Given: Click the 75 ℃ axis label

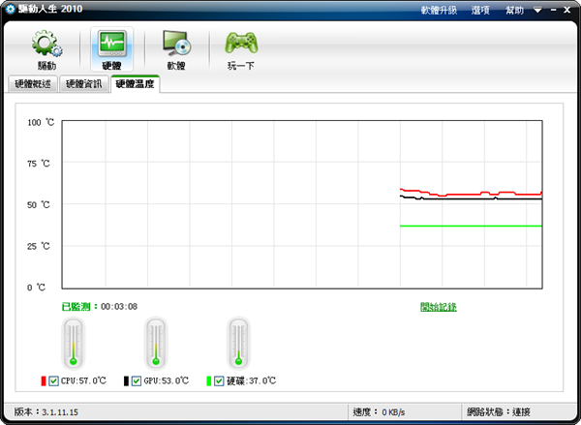Looking at the screenshot, I should 39,164.
